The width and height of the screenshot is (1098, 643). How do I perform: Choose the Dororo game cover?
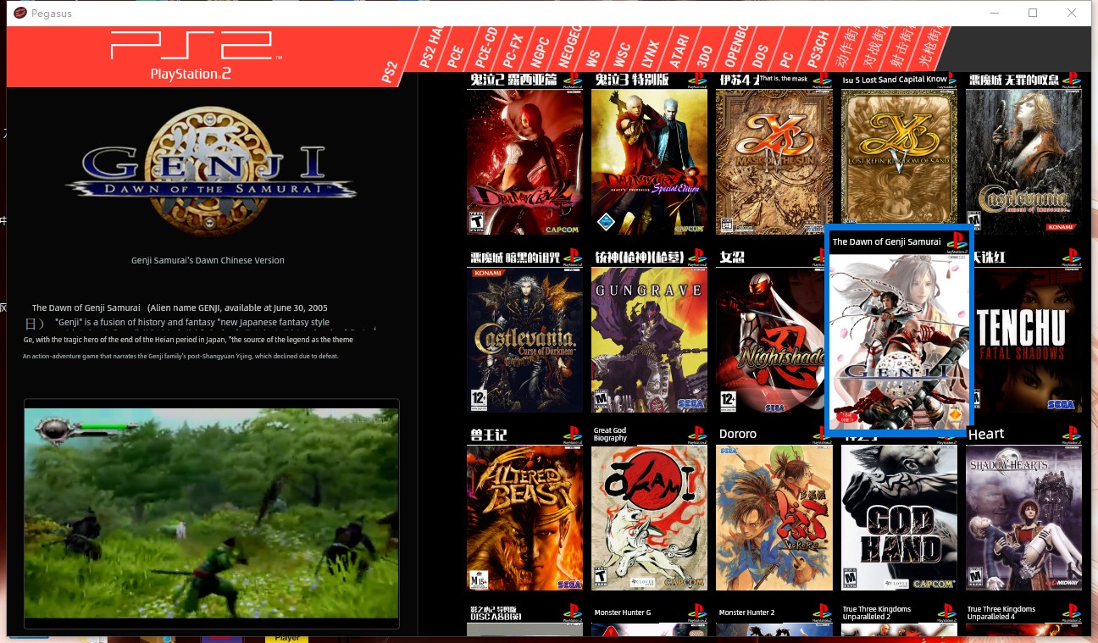774,518
